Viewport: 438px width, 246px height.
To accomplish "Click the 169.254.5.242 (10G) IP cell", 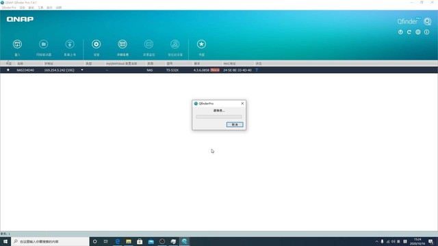I will [60, 70].
